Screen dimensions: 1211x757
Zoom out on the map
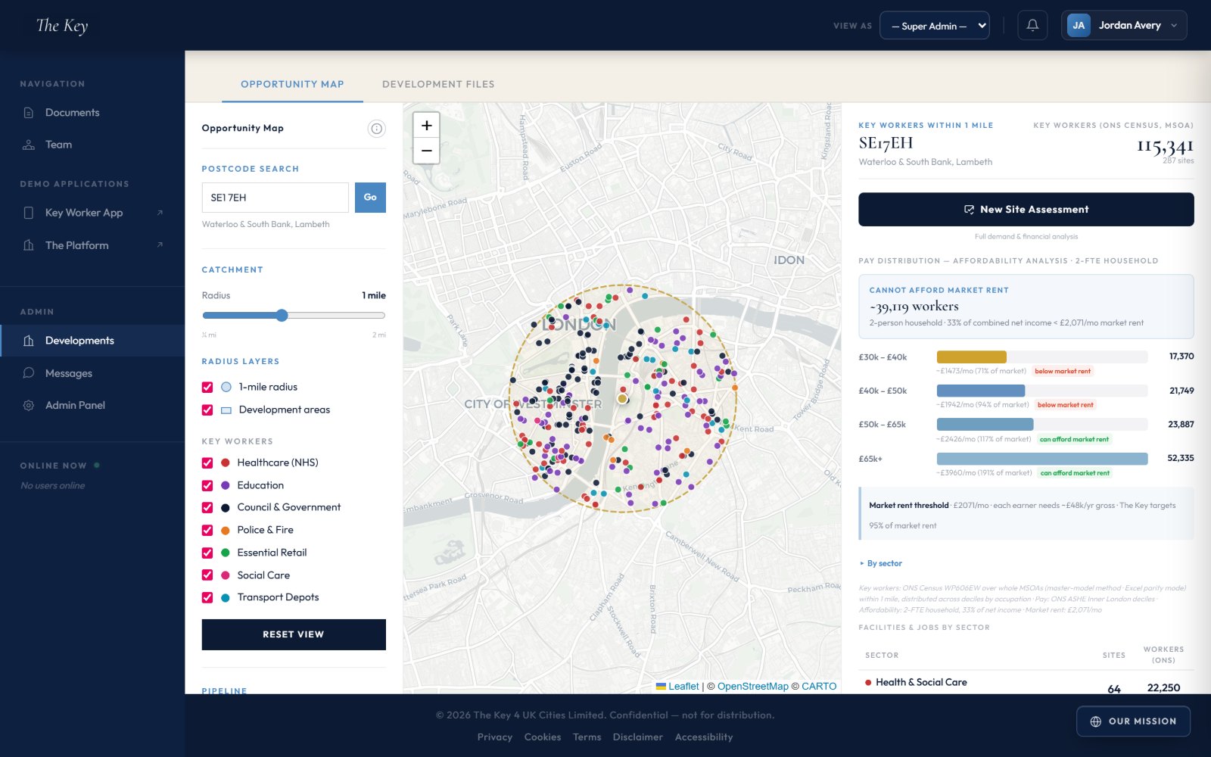427,151
